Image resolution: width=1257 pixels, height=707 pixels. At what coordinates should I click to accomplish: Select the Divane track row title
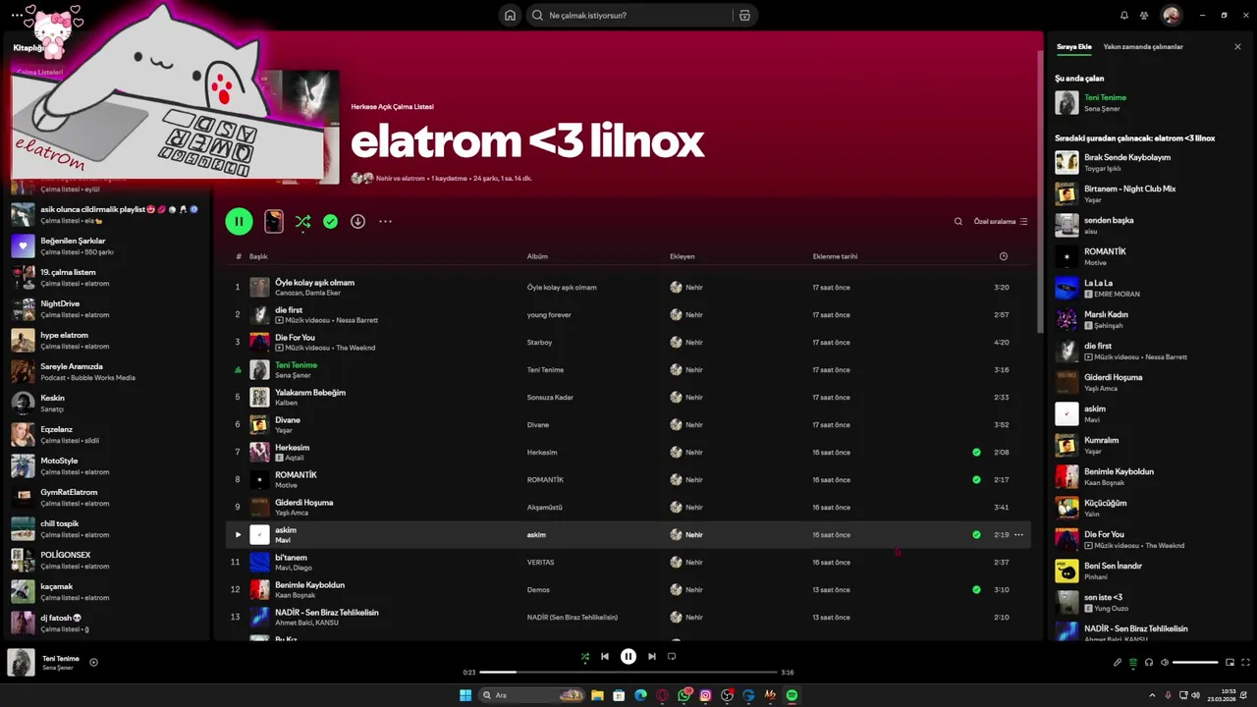pos(288,419)
